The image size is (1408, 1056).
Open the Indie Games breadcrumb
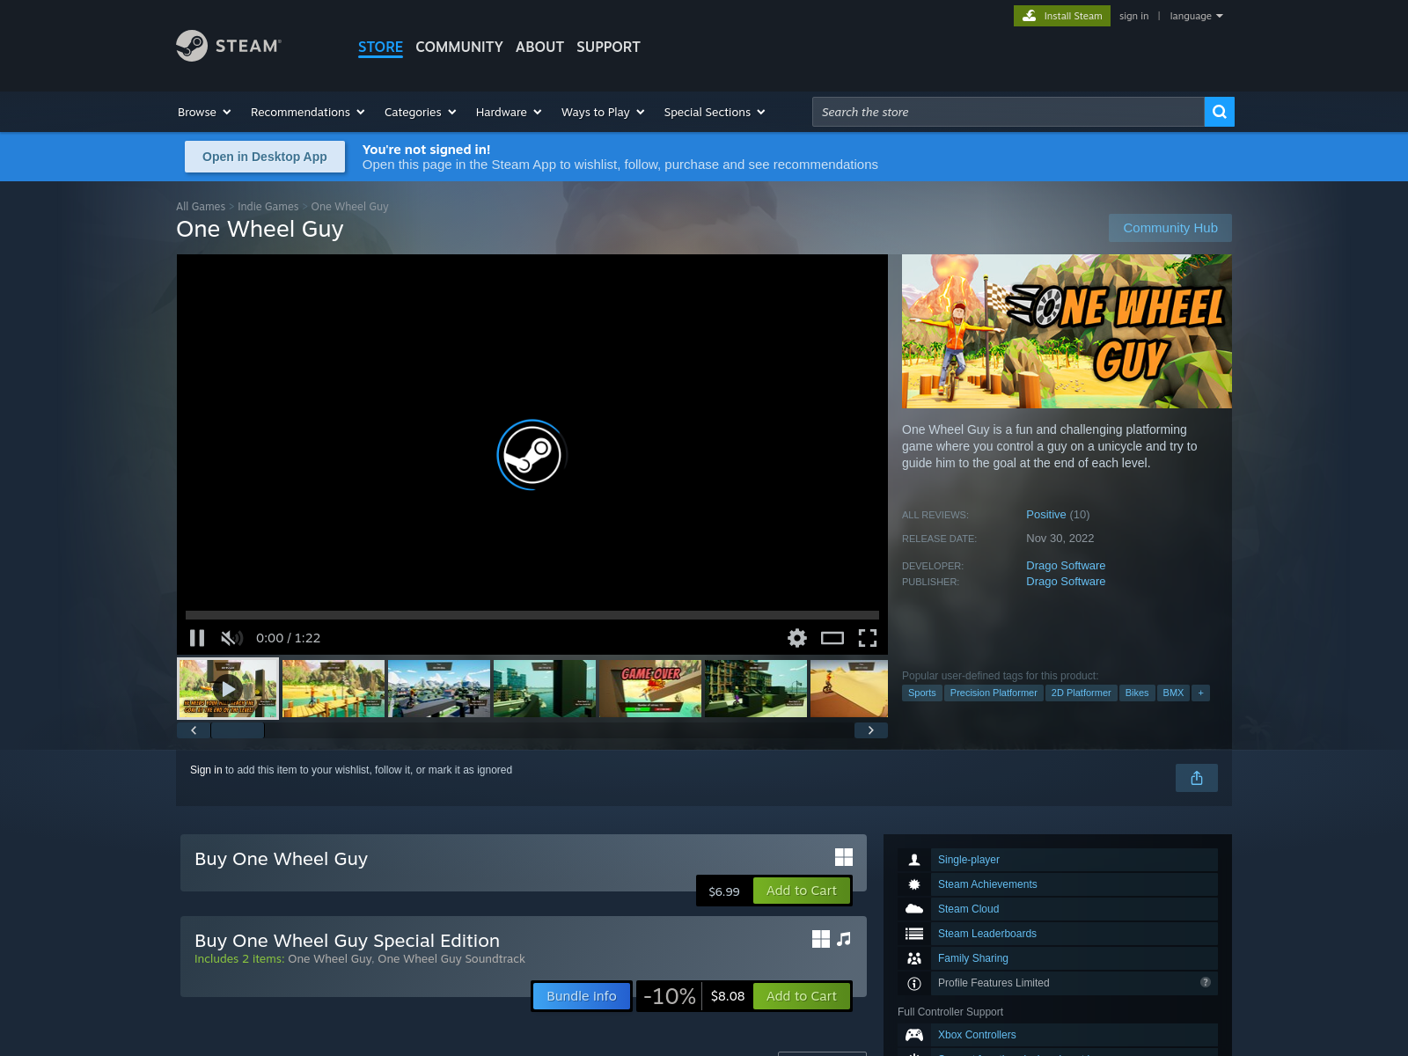pos(268,207)
